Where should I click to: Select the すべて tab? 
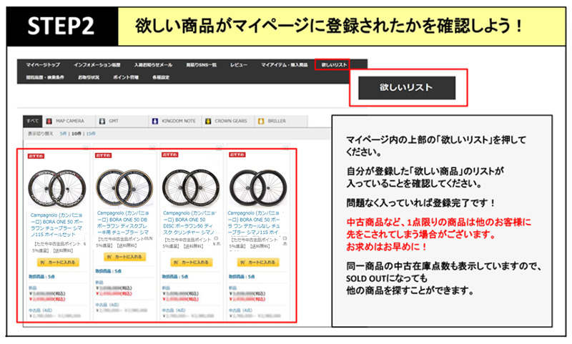click(x=32, y=121)
